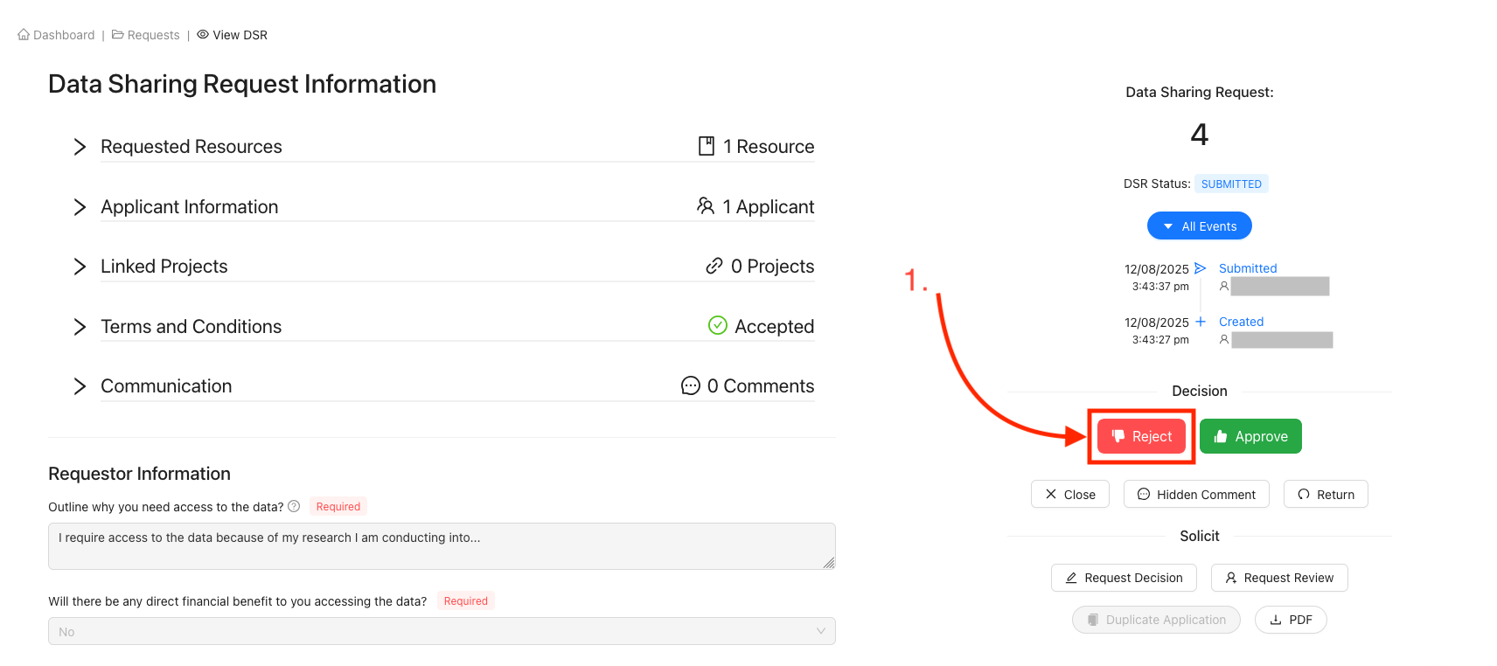Click the help icon beside data access question

click(x=294, y=506)
